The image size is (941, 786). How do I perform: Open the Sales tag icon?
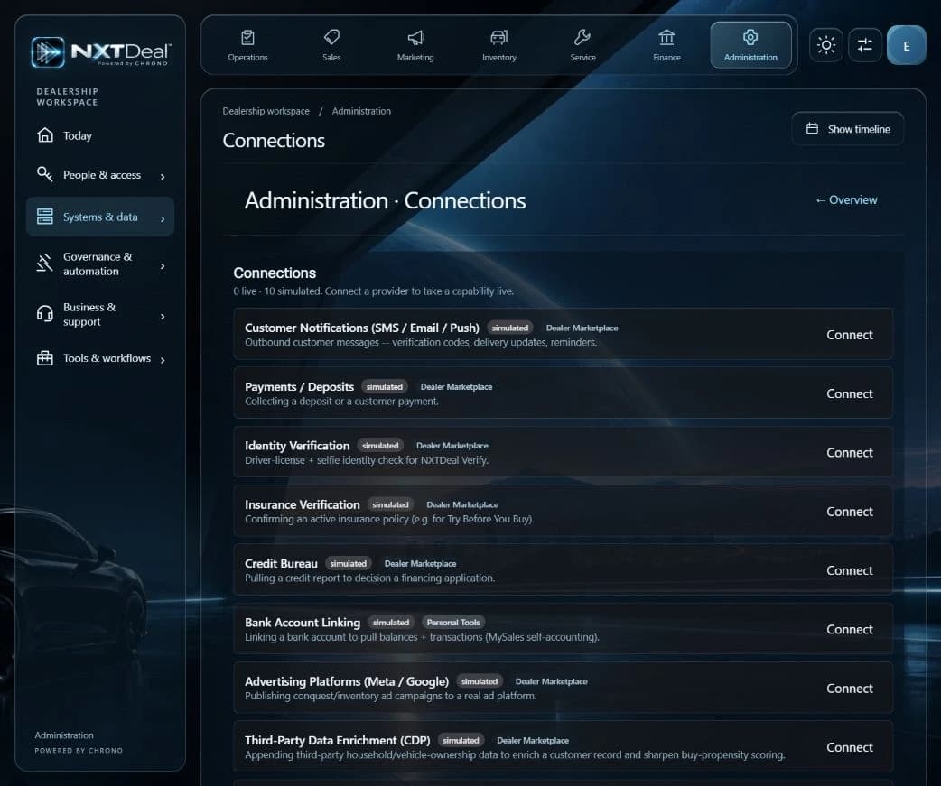[331, 37]
